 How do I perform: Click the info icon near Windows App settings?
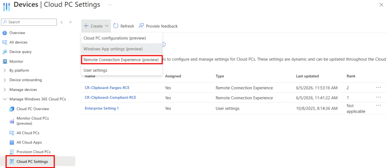[x=164, y=45]
